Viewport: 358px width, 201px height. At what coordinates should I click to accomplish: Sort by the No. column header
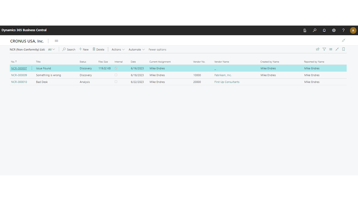[14, 62]
